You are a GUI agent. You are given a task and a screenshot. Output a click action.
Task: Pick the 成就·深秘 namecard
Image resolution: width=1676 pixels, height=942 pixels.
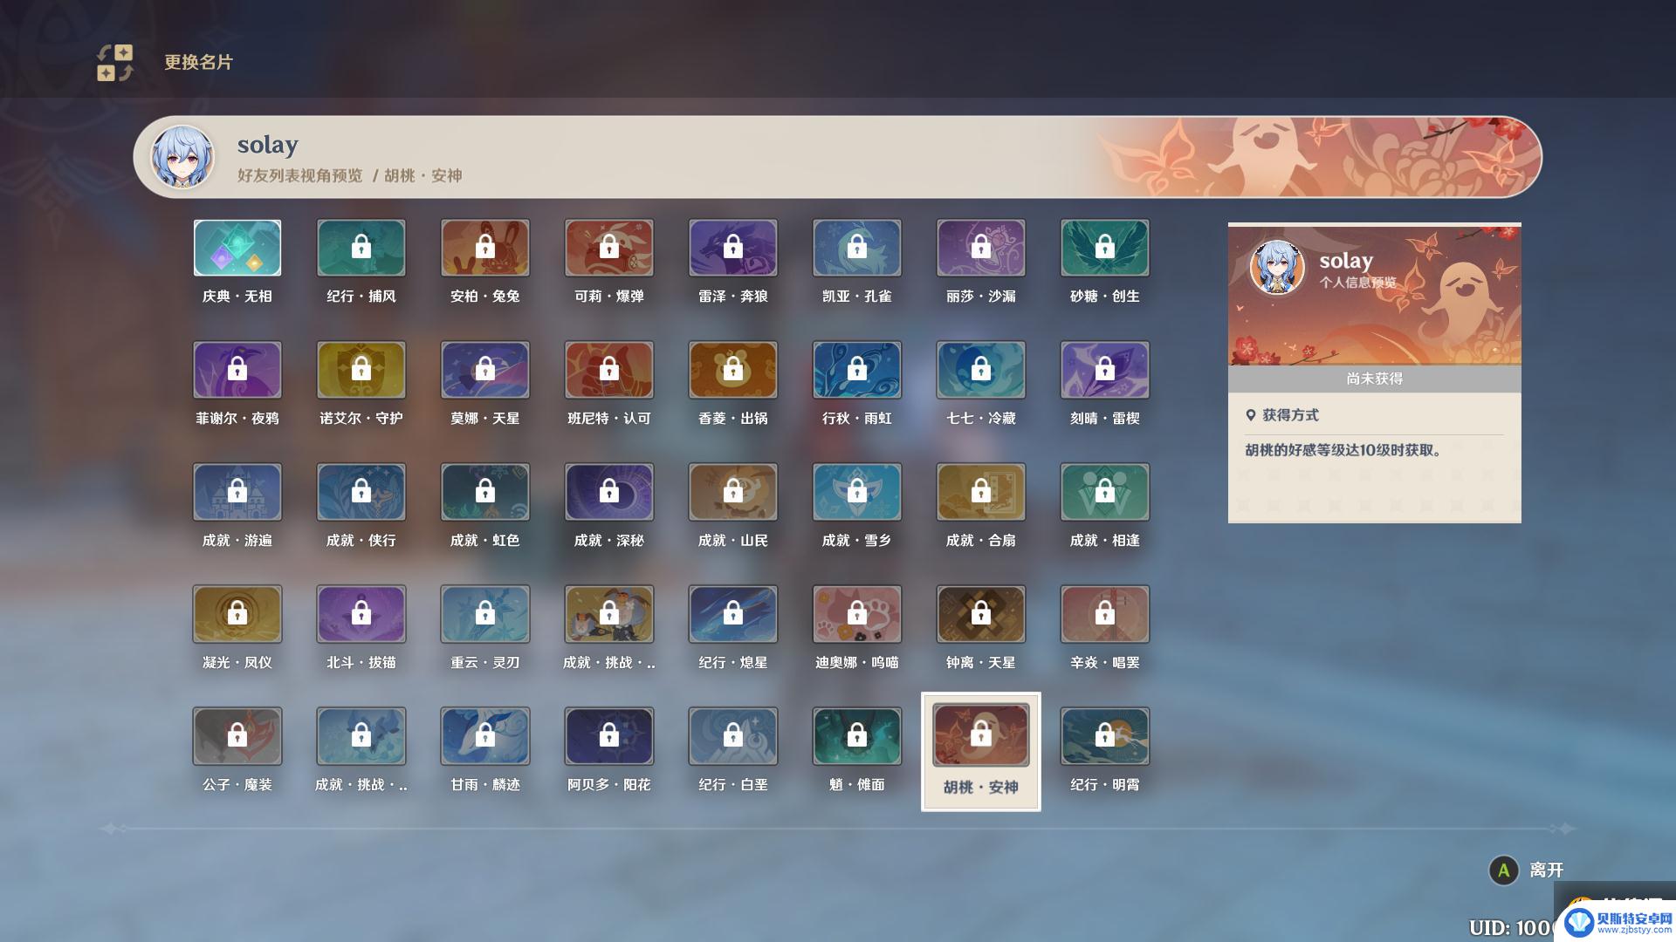point(609,492)
